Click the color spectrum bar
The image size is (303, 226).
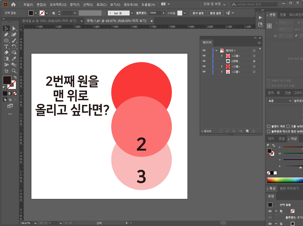[x=285, y=180]
